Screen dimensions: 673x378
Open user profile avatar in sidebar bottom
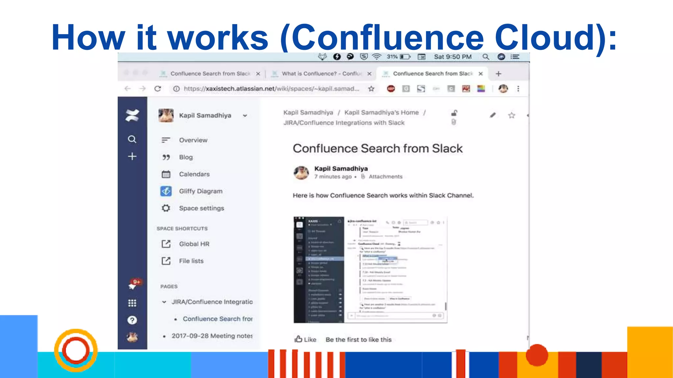(x=132, y=337)
